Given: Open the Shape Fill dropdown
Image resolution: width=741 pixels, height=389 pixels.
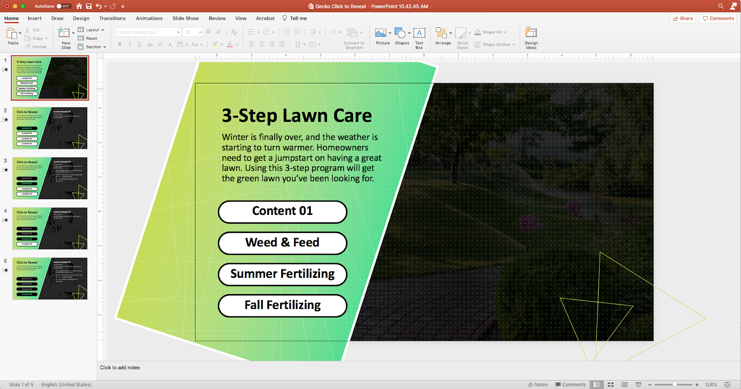Looking at the screenshot, I should (x=490, y=32).
